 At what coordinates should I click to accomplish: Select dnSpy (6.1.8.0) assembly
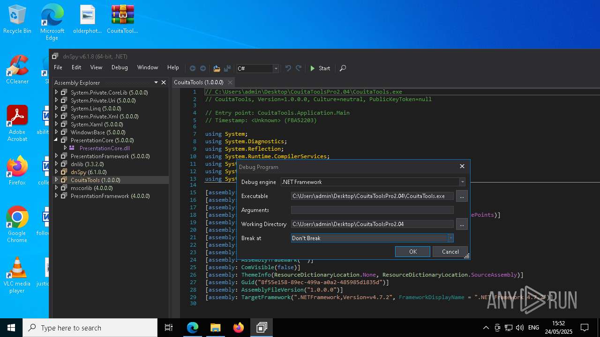[x=89, y=172]
